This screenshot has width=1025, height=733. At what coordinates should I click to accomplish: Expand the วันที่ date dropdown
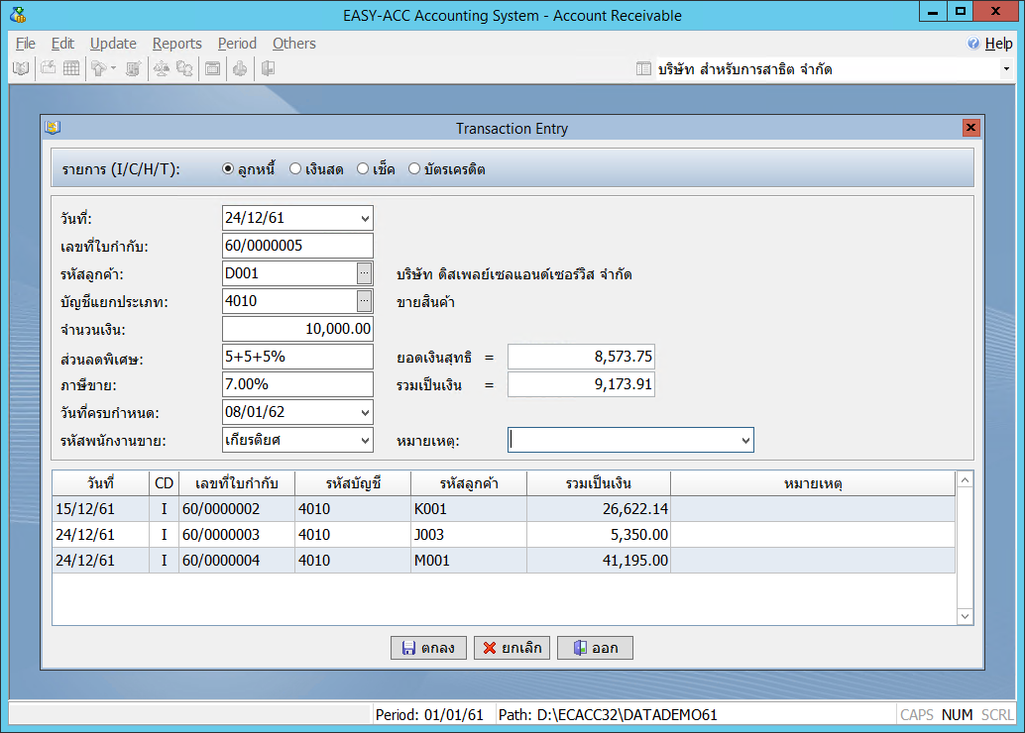click(x=365, y=218)
